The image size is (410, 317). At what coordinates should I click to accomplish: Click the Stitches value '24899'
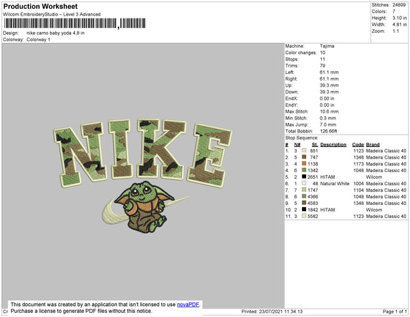click(399, 5)
